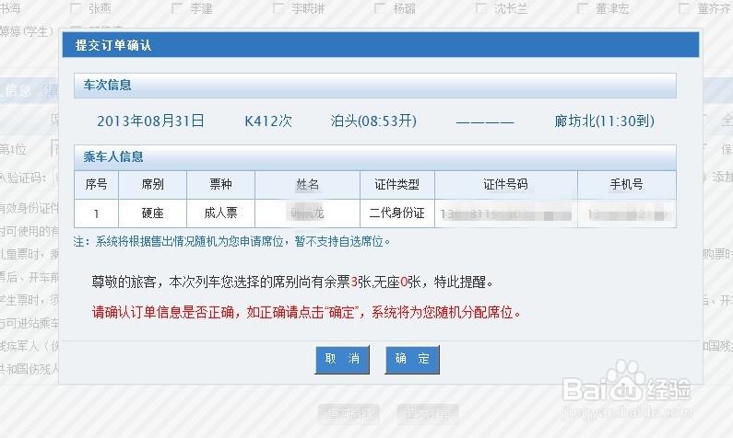Image resolution: width=733 pixels, height=438 pixels.
Task: Select row number 1 cell
Action: point(96,213)
